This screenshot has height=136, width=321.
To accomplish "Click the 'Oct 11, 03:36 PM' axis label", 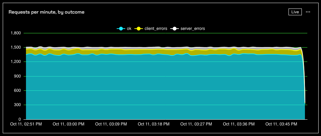I will (x=239, y=124).
